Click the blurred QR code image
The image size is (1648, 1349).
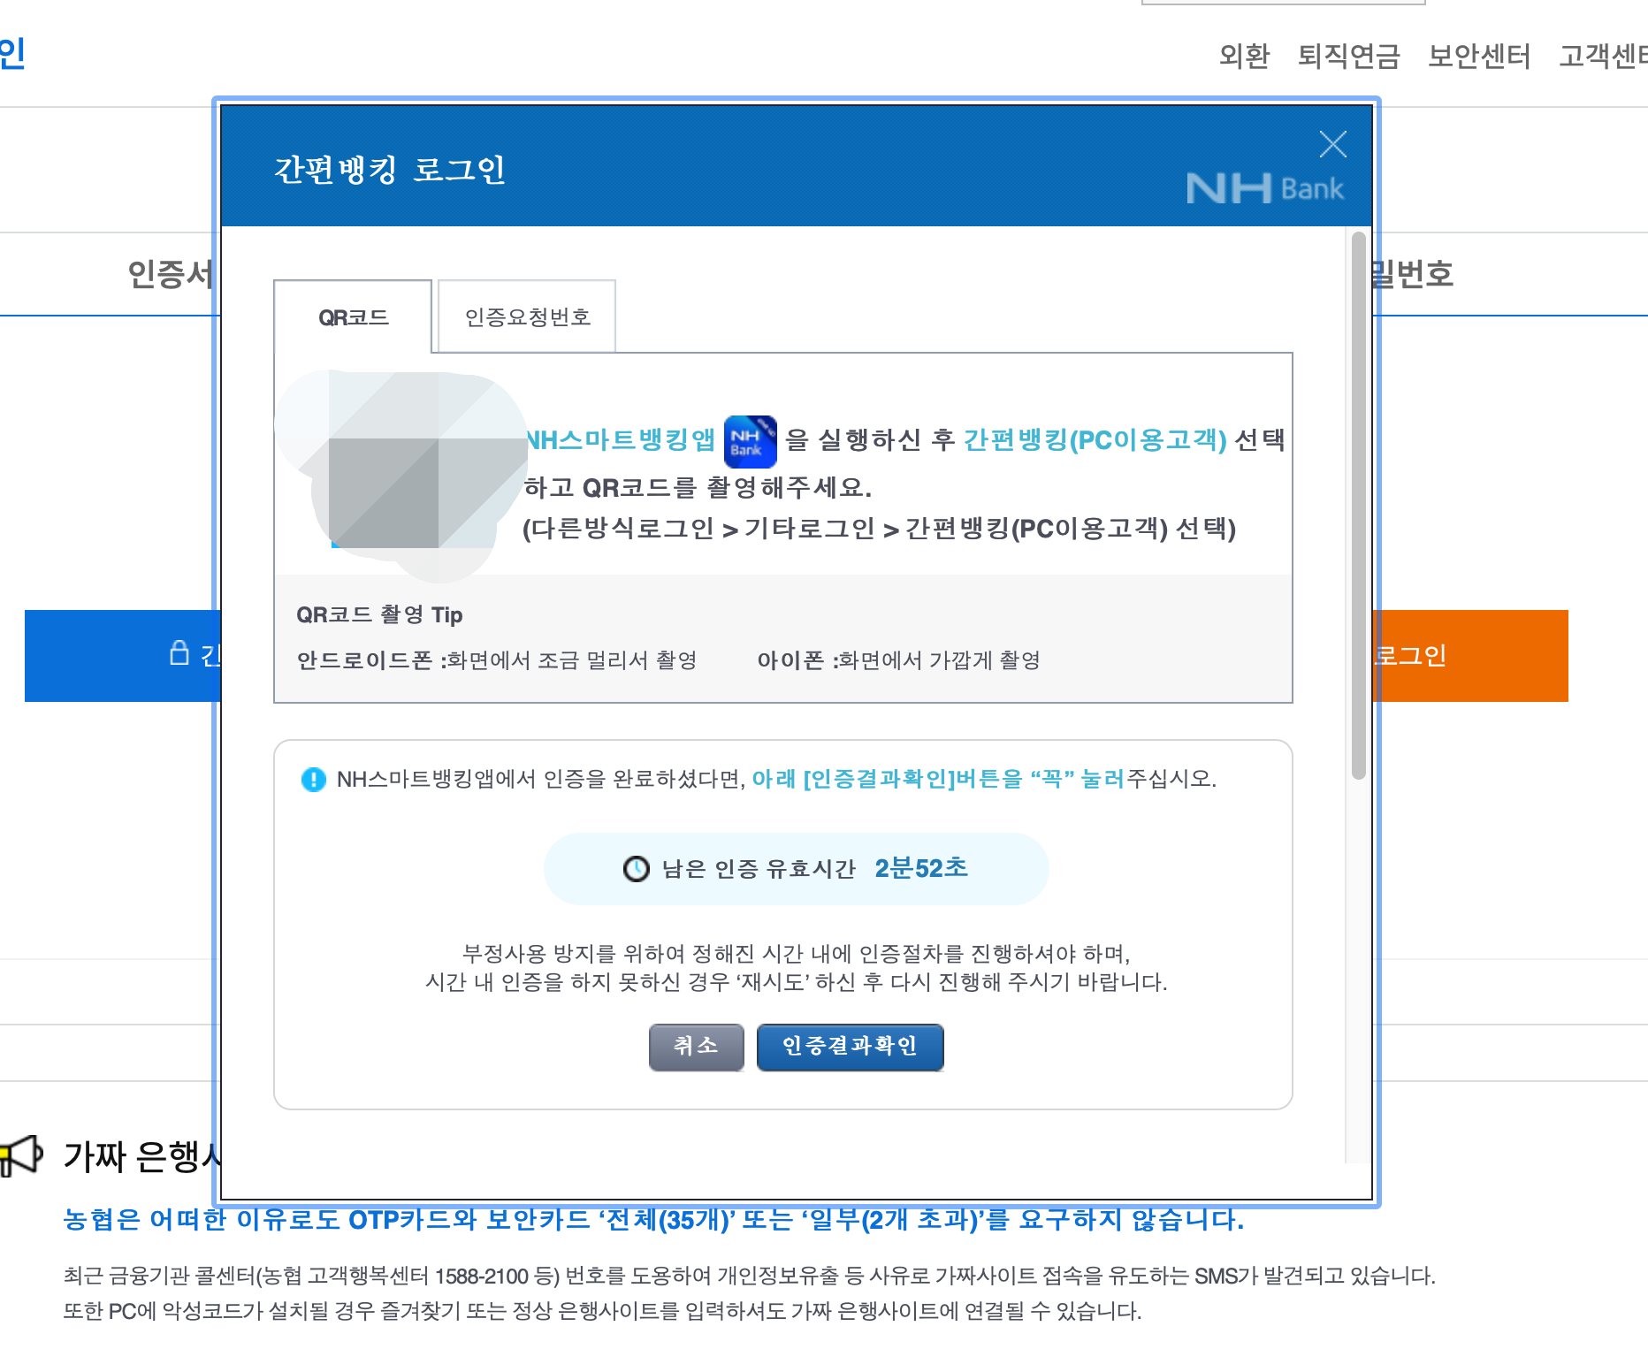[402, 475]
